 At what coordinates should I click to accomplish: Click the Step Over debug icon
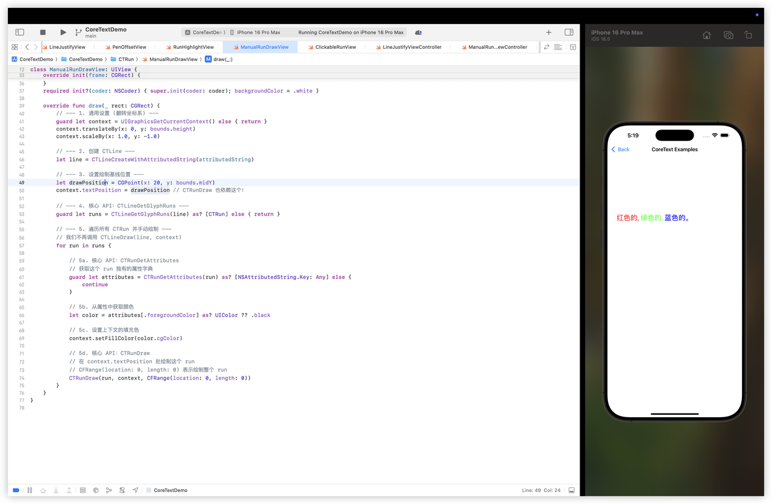point(43,490)
